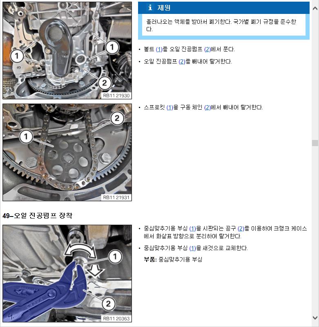Click the 제원 blue header bar

(x=224, y=8)
